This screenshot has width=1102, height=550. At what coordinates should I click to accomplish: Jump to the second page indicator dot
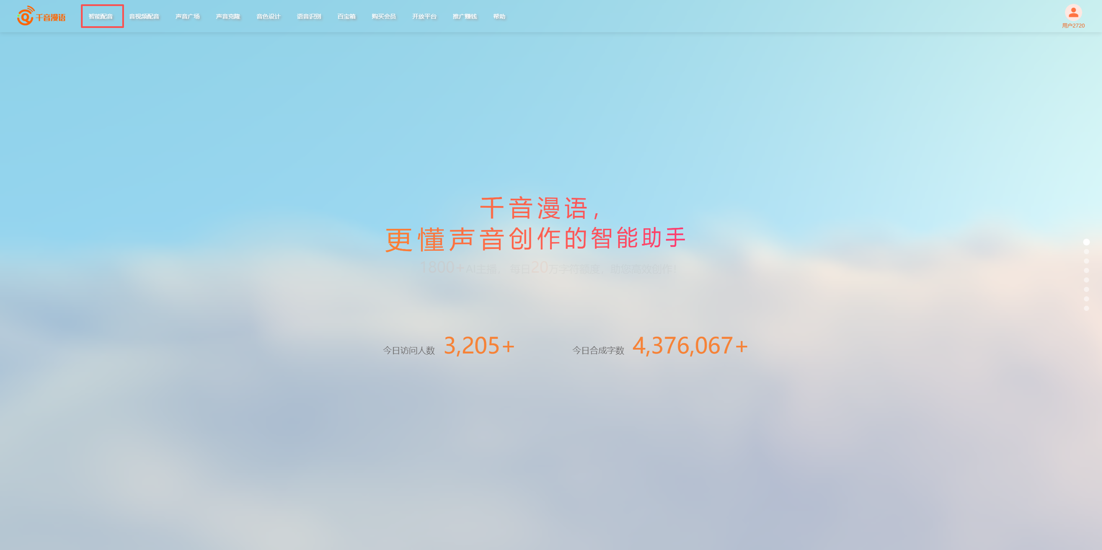[1087, 252]
